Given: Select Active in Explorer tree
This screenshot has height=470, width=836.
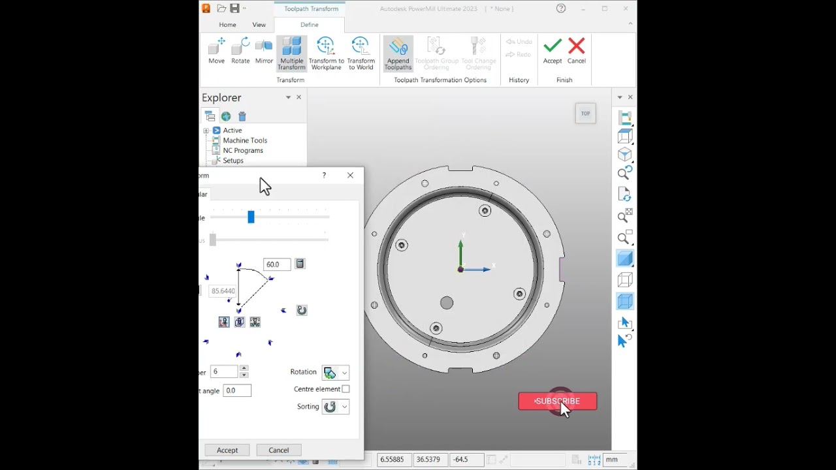Looking at the screenshot, I should tap(233, 131).
